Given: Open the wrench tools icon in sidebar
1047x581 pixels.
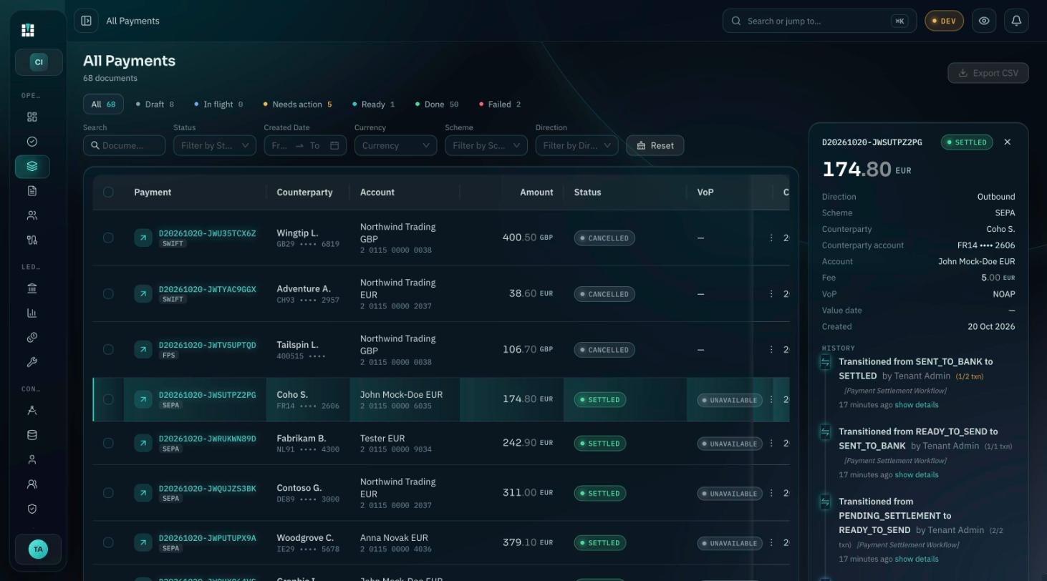Looking at the screenshot, I should (x=32, y=362).
